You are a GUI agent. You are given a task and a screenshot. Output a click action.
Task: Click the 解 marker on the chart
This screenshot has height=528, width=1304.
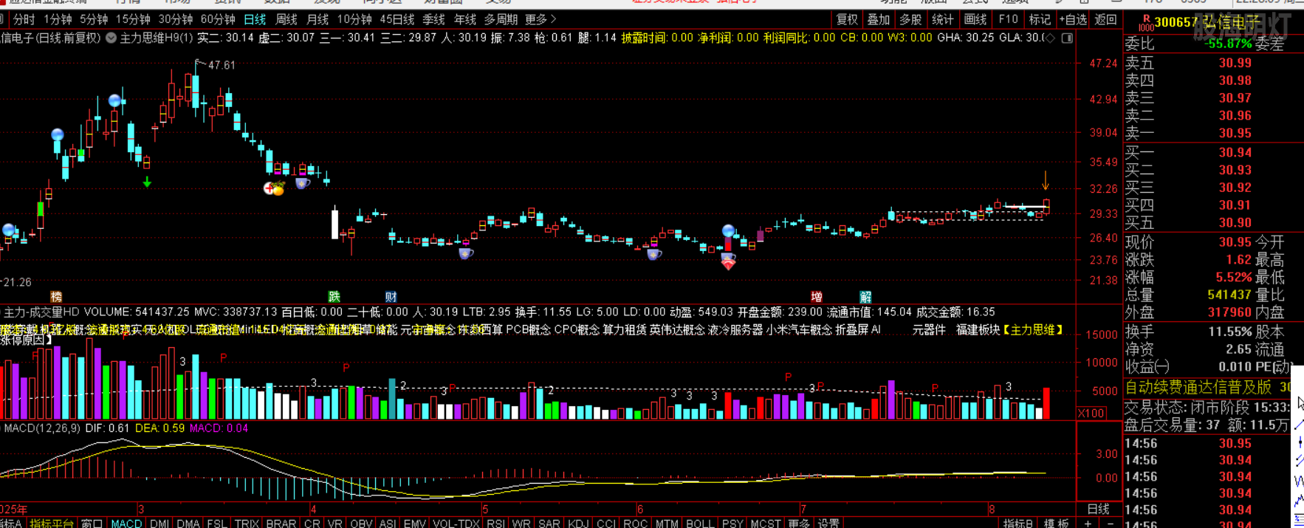pos(865,297)
